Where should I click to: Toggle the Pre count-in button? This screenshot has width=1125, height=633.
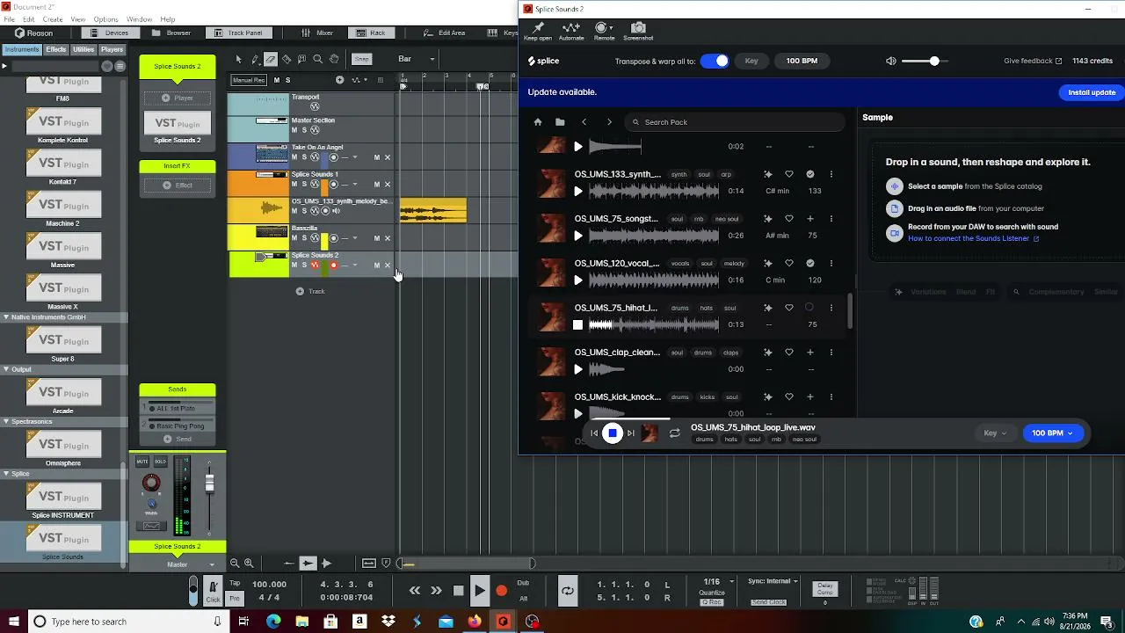pyautogui.click(x=235, y=599)
